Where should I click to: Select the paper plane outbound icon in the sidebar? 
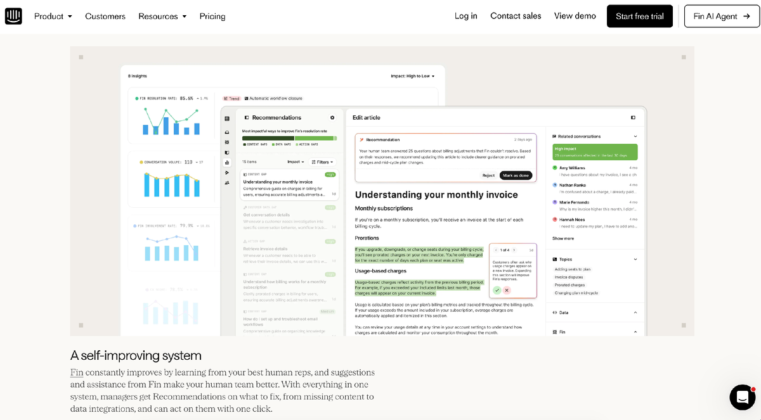(x=227, y=172)
